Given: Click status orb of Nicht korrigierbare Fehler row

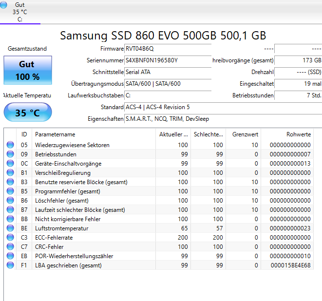Looking at the screenshot, I should coord(10,219).
